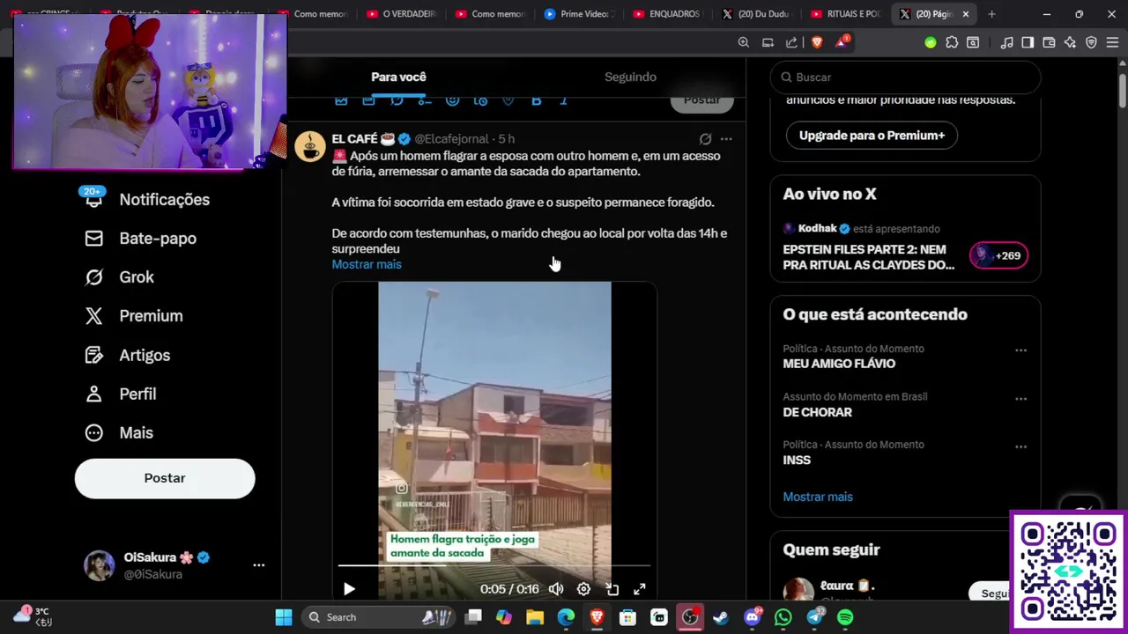Open the three-dot menu on EL CAFÉ post
This screenshot has width=1128, height=634.
tap(726, 139)
